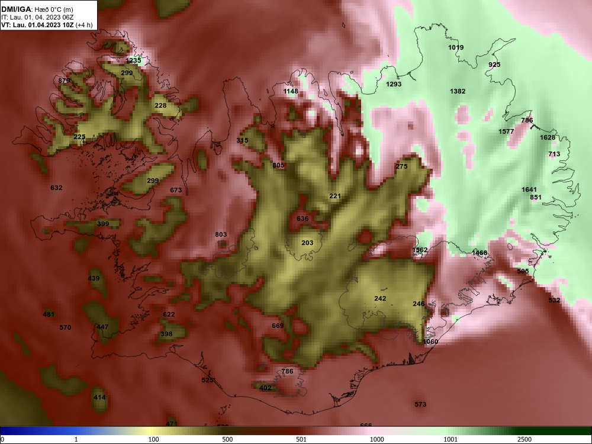Select the 242 value on the ice cap
This screenshot has width=592, height=444.
[380, 298]
